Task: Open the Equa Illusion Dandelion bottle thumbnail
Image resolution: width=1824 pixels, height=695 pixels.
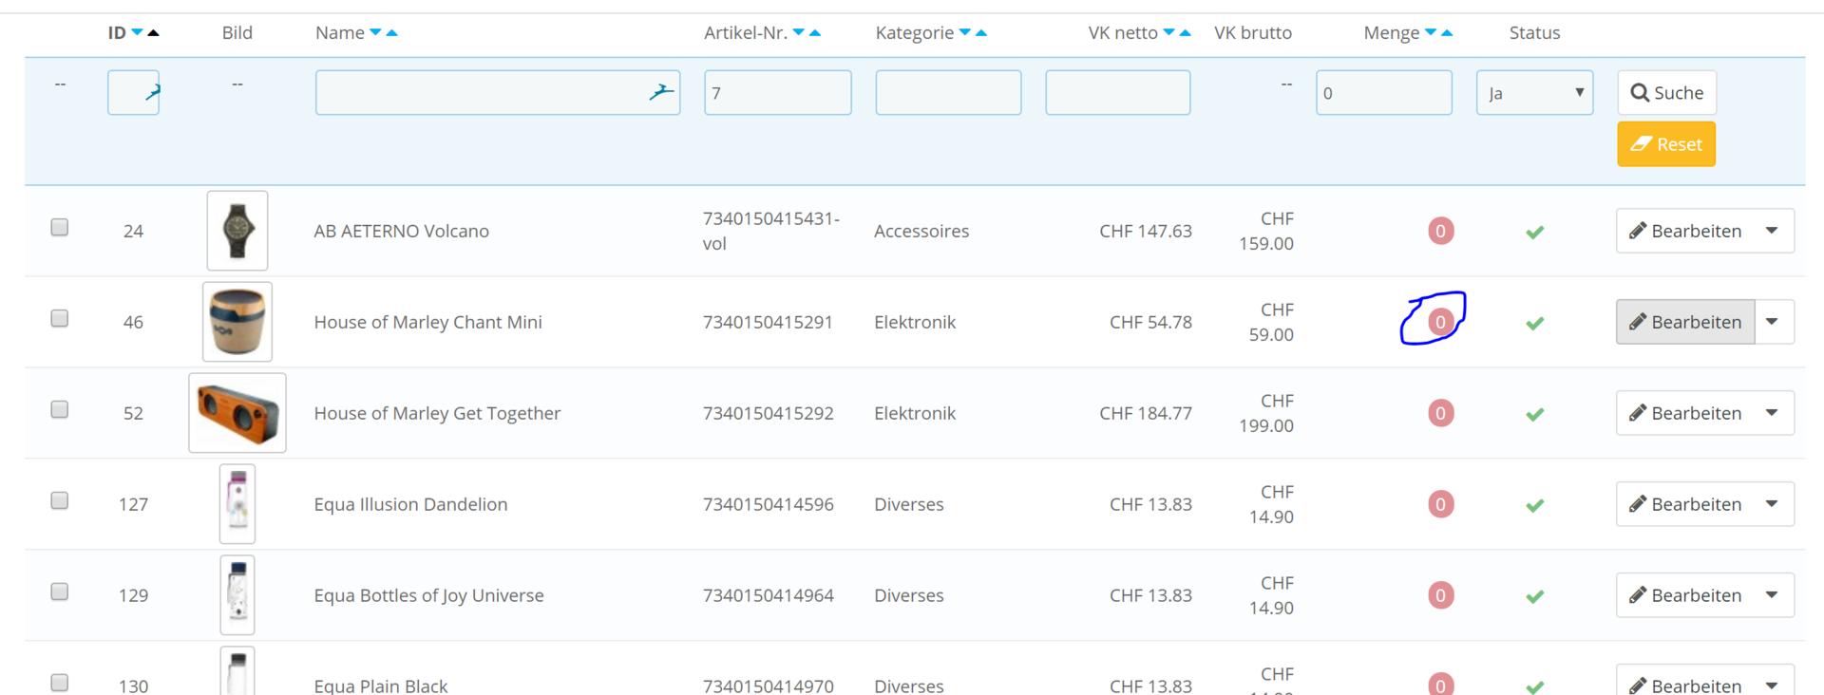Action: [237, 504]
